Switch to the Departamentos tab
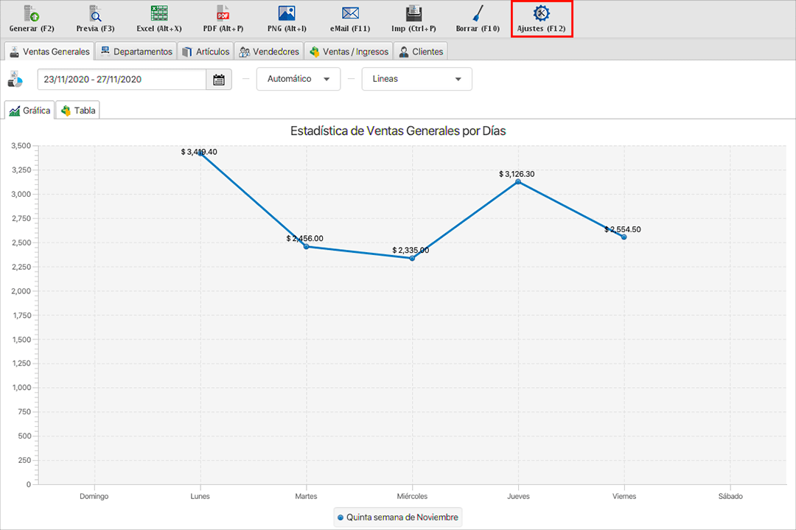 136,52
